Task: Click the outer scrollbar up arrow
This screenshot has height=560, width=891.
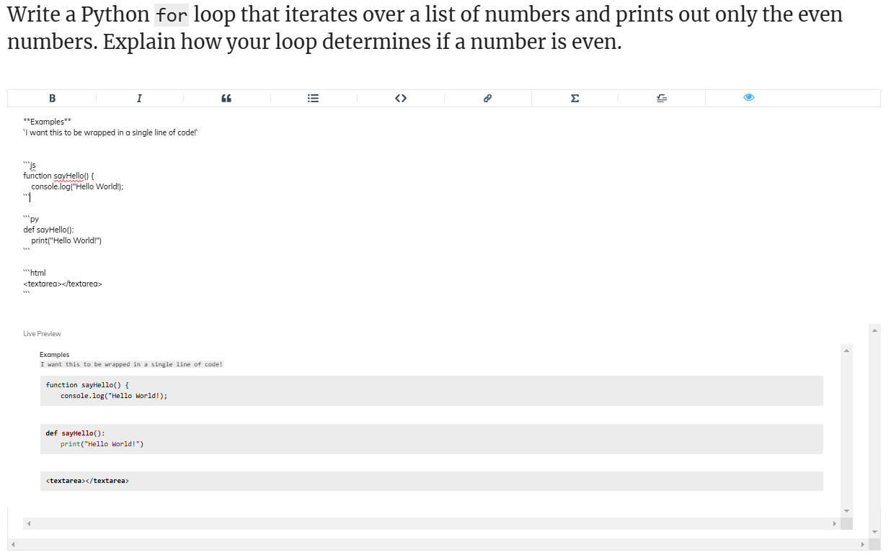Action: (875, 330)
